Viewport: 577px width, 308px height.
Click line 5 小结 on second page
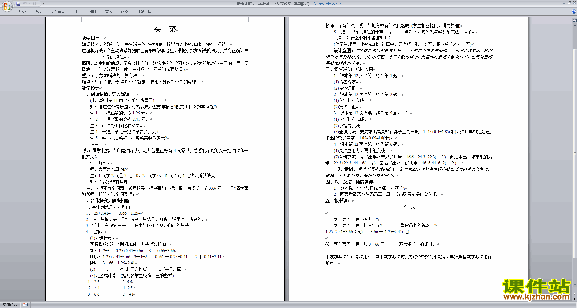click(x=405, y=32)
